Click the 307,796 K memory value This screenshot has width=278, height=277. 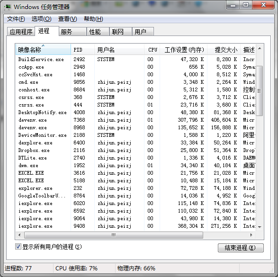190,120
